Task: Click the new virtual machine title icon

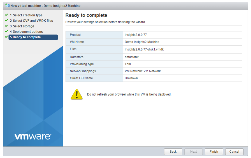Action: click(7, 5)
